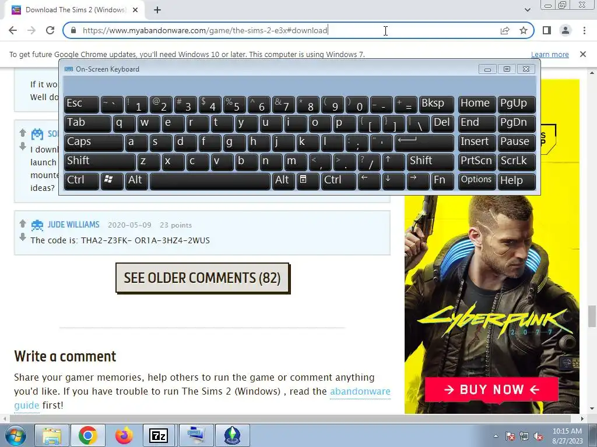Open On-Screen Keyboard Options
The height and width of the screenshot is (447, 597).
click(477, 181)
